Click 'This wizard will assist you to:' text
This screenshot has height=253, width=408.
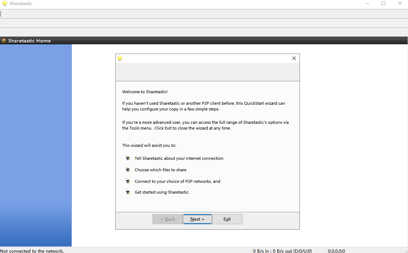coord(149,145)
